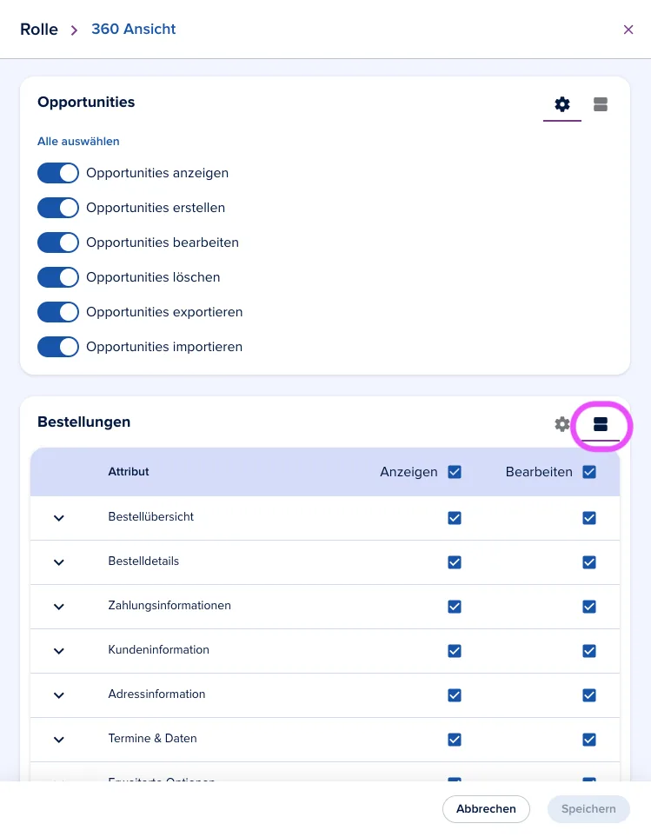Uncheck Anzeigen header checkbox
This screenshot has width=651, height=837.
455,472
